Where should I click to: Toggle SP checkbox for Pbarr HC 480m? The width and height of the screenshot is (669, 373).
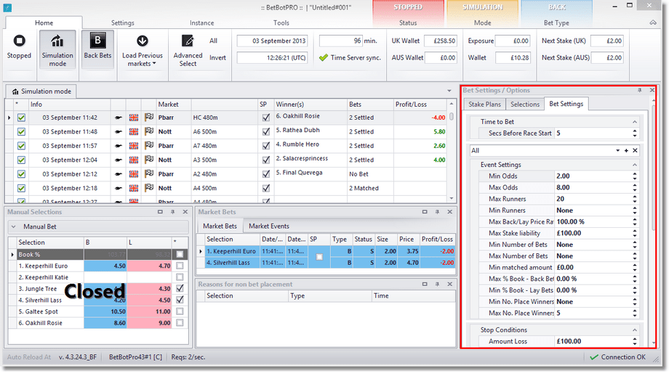266,118
